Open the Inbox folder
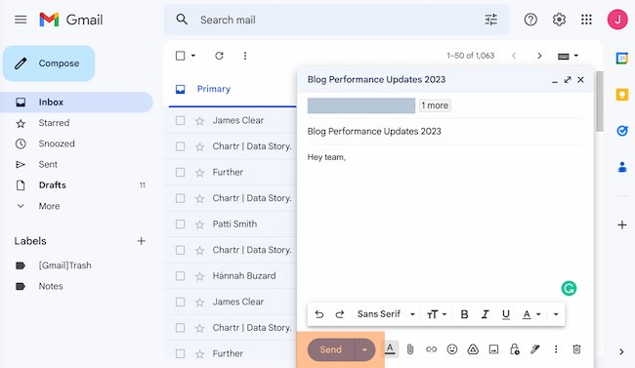The height and width of the screenshot is (368, 635). click(76, 102)
